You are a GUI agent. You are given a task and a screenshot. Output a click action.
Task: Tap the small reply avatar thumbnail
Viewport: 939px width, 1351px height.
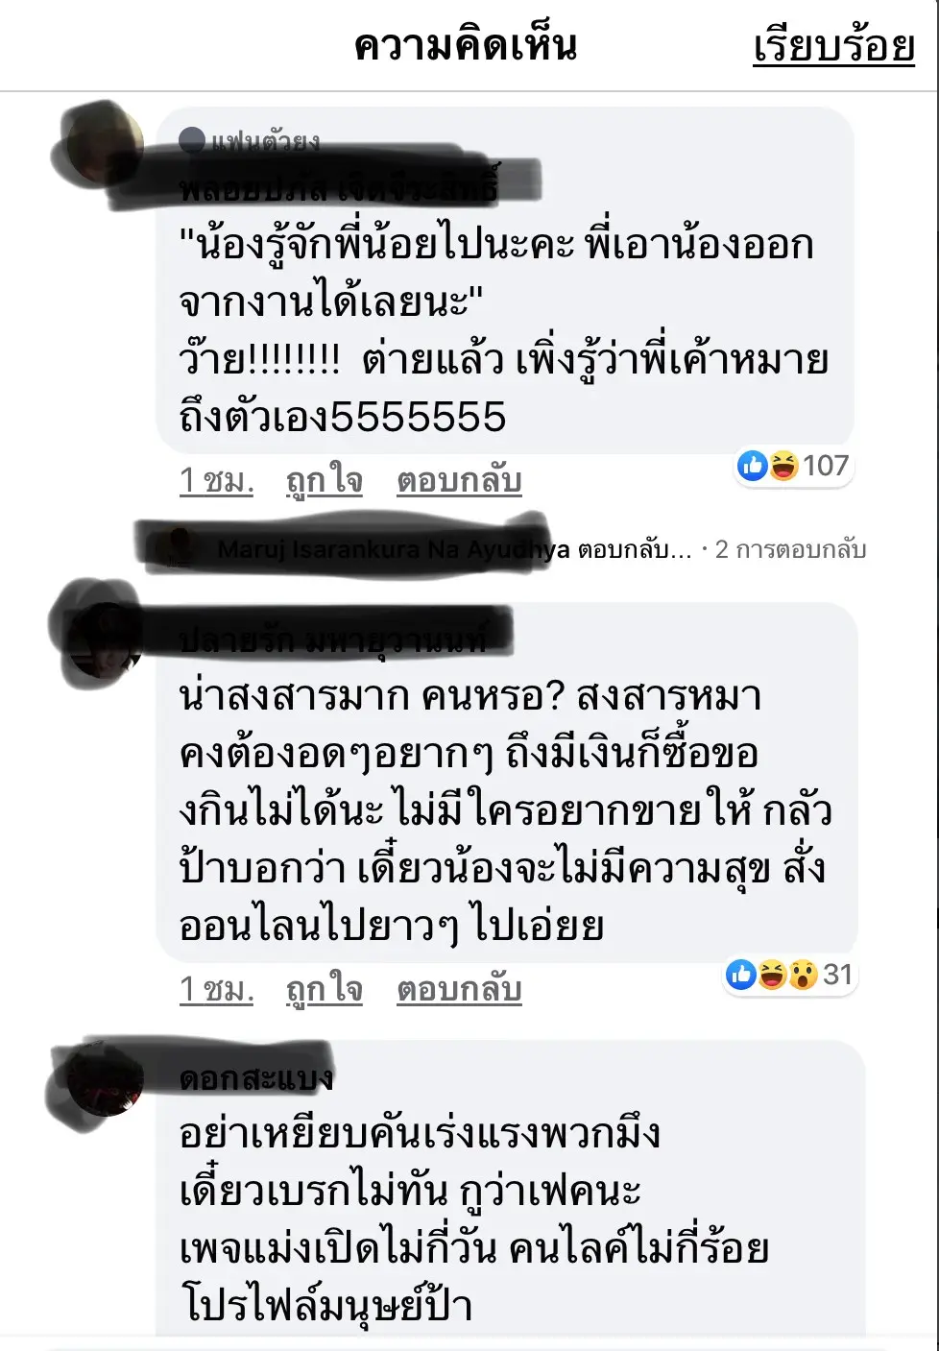coord(180,549)
